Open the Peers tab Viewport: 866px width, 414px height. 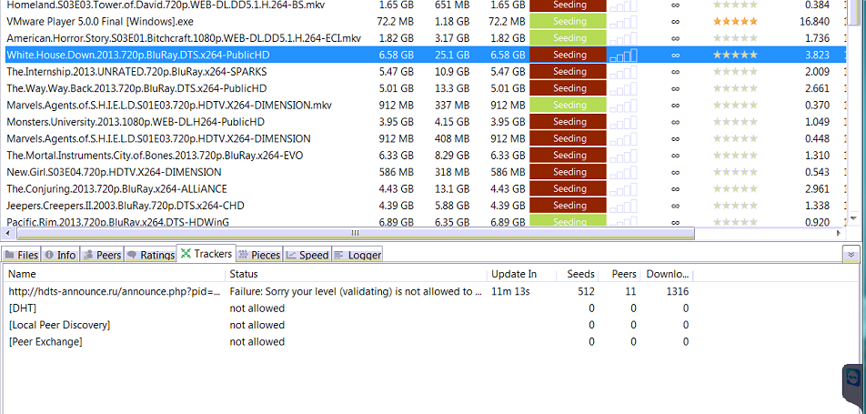tap(102, 255)
